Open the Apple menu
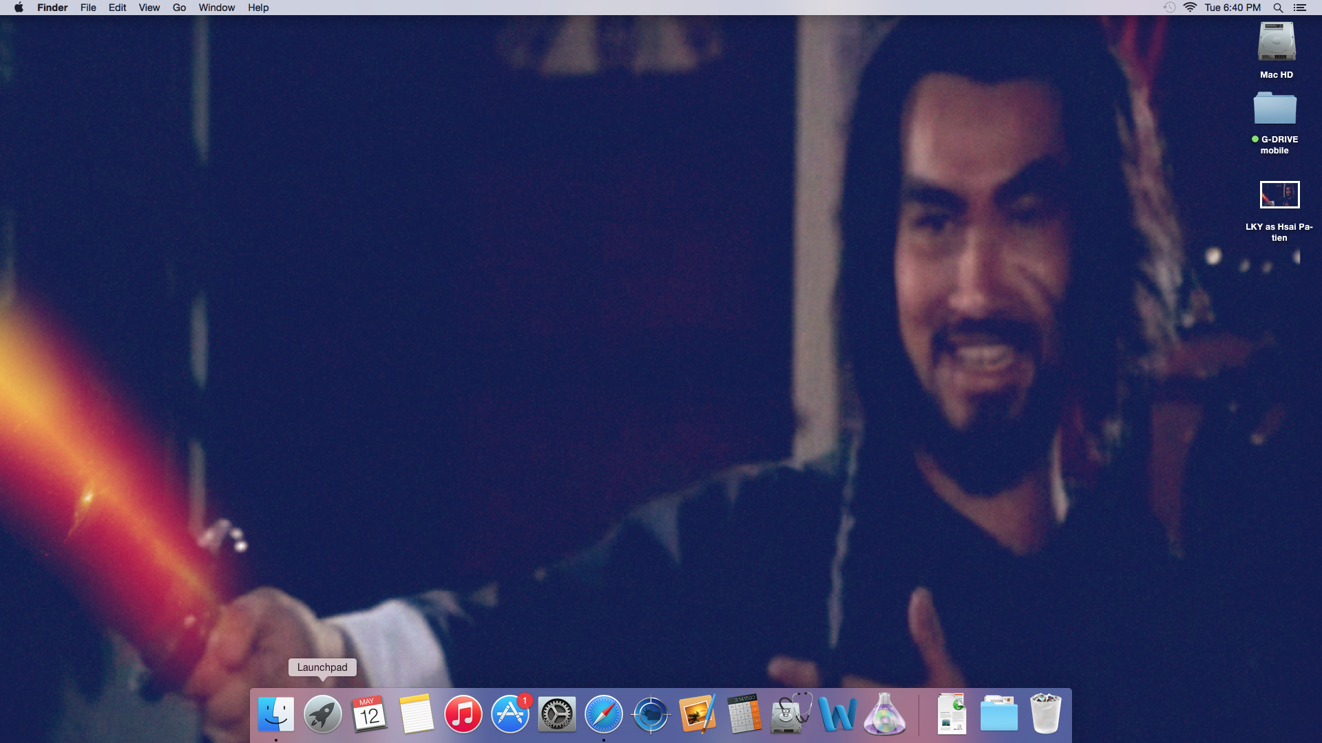1322x743 pixels. (19, 8)
